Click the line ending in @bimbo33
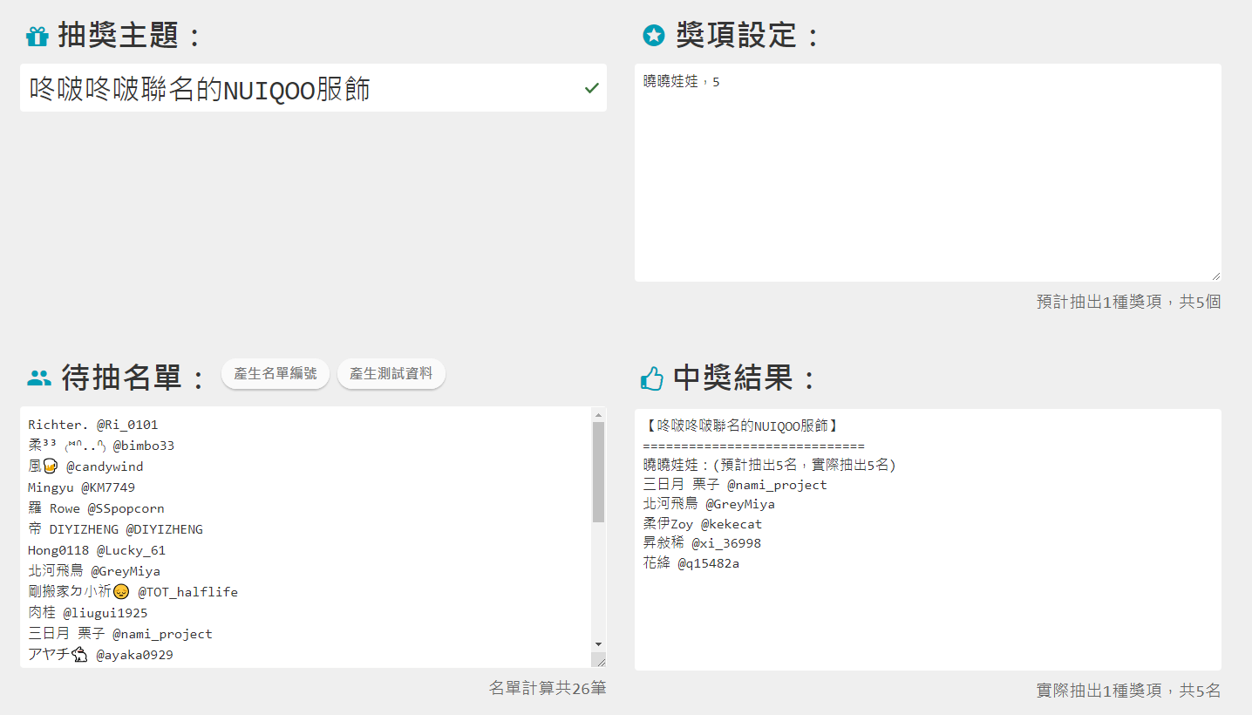 click(101, 446)
